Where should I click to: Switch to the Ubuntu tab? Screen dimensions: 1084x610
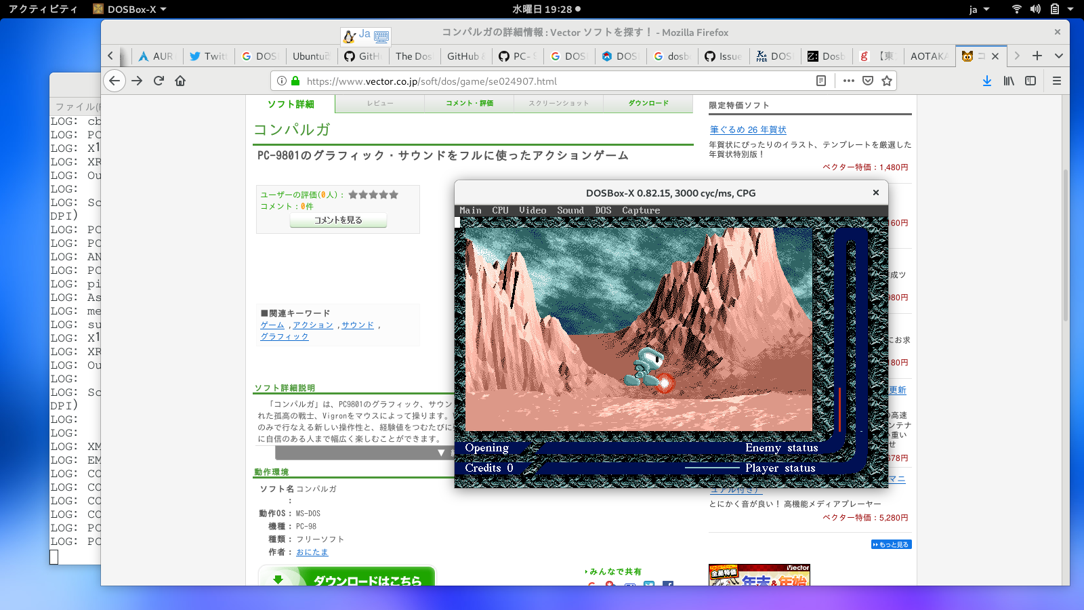pyautogui.click(x=311, y=56)
